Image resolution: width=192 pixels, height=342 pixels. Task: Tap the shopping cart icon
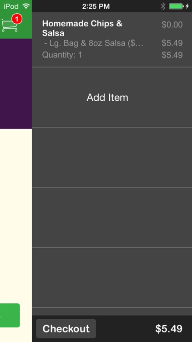click(x=10, y=25)
